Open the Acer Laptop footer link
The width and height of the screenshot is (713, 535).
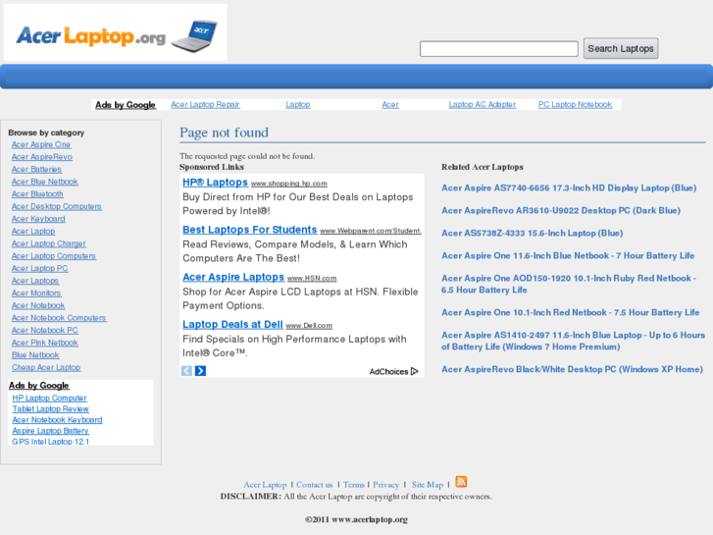point(265,485)
